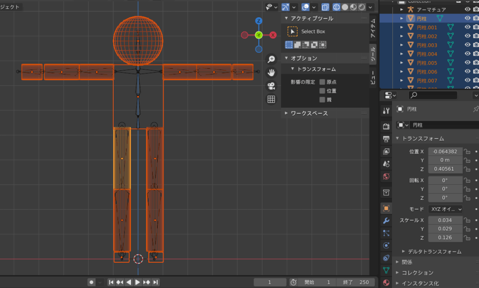The width and height of the screenshot is (479, 288).
Task: Adjust the スケール X value slider
Action: pyautogui.click(x=444, y=219)
